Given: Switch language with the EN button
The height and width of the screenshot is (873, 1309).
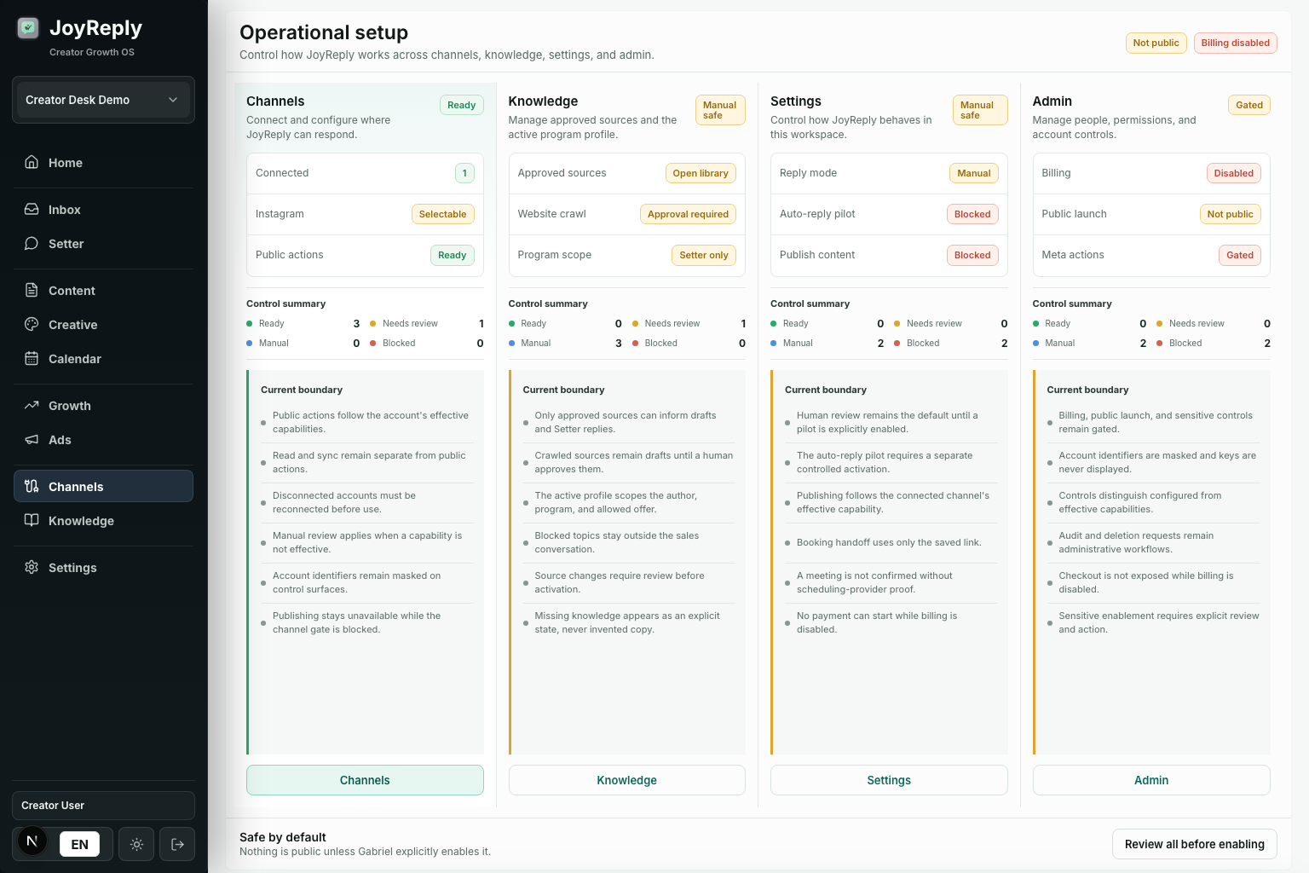Looking at the screenshot, I should click(79, 844).
